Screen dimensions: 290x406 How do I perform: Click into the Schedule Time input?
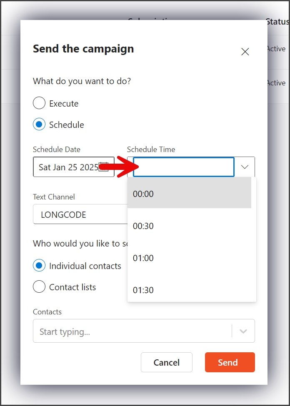pyautogui.click(x=184, y=167)
